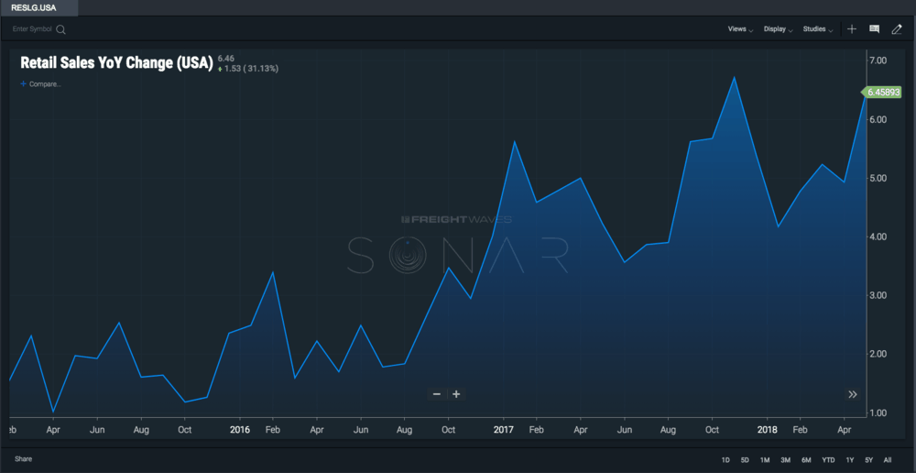
Task: Set range to YTD
Action: tap(828, 460)
